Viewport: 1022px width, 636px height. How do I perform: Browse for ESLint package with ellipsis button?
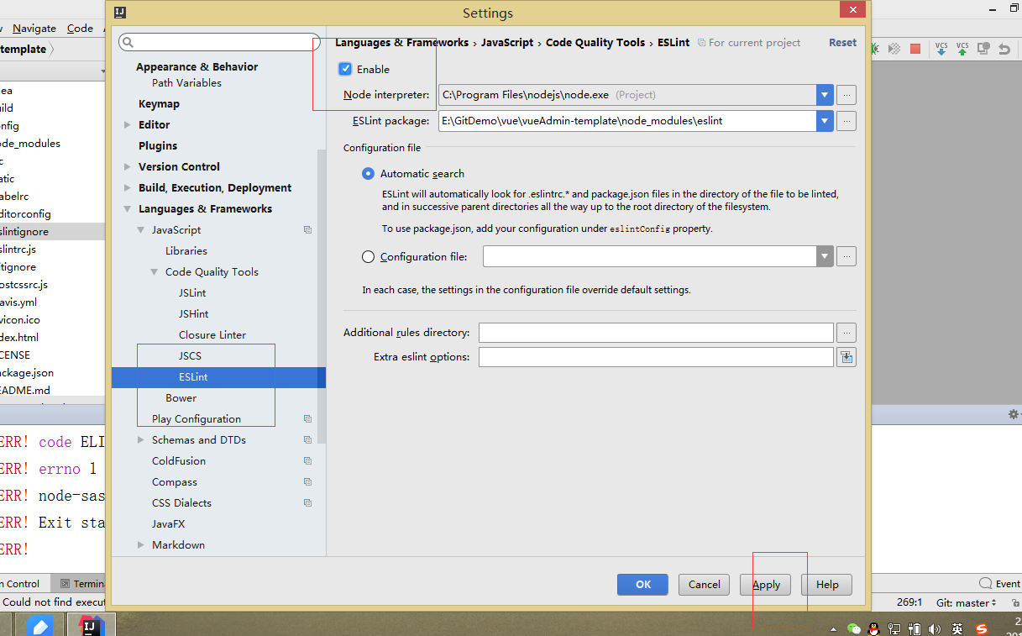click(846, 121)
